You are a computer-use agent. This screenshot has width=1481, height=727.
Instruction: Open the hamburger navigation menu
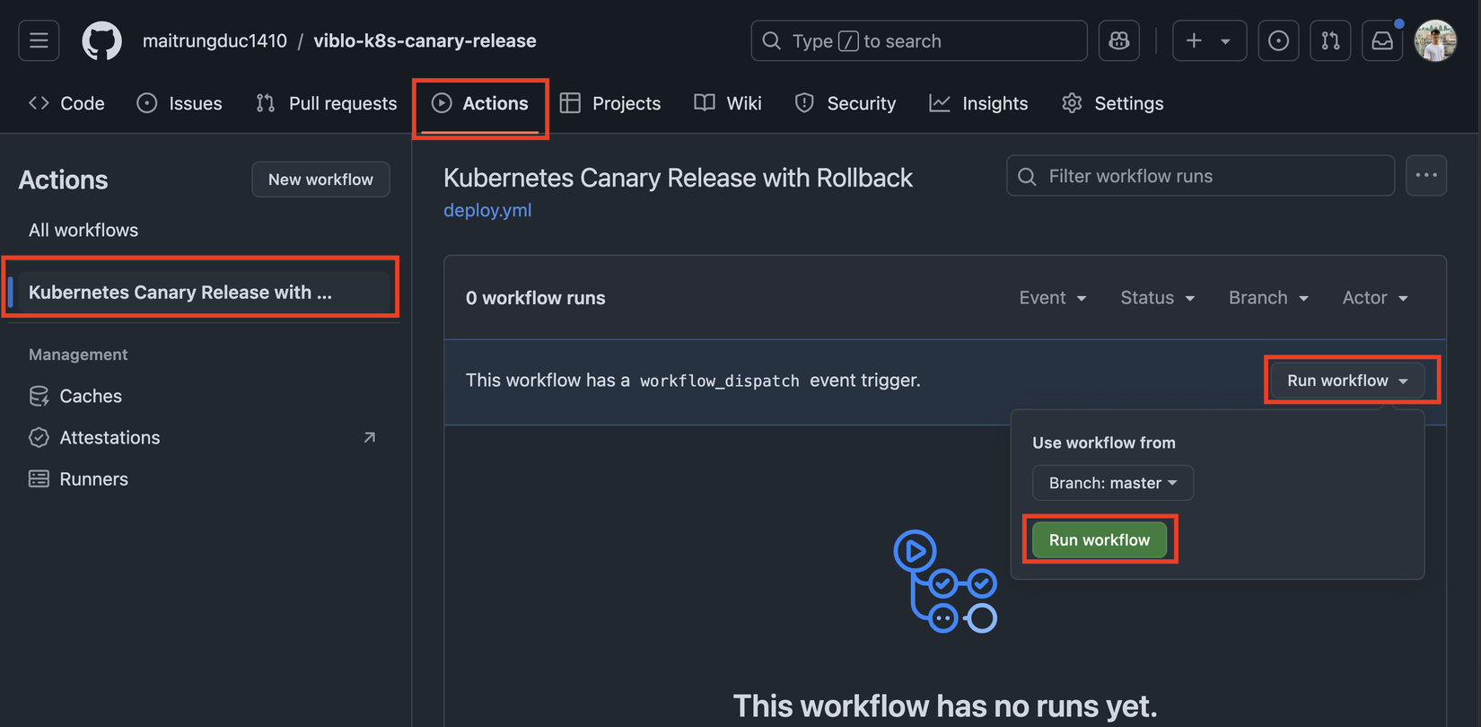pyautogui.click(x=39, y=41)
